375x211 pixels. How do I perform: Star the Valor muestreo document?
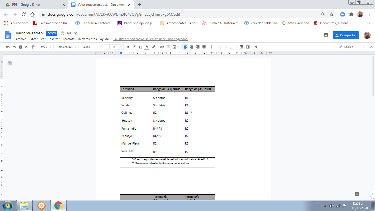(63, 33)
